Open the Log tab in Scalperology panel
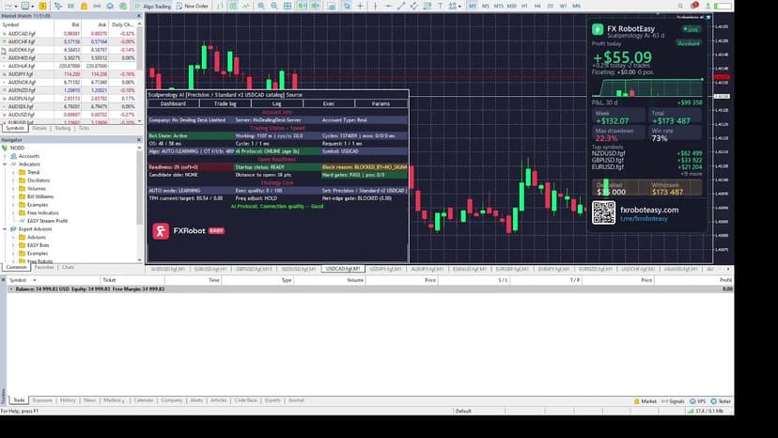Screen dimensions: 778x438 (x=277, y=103)
